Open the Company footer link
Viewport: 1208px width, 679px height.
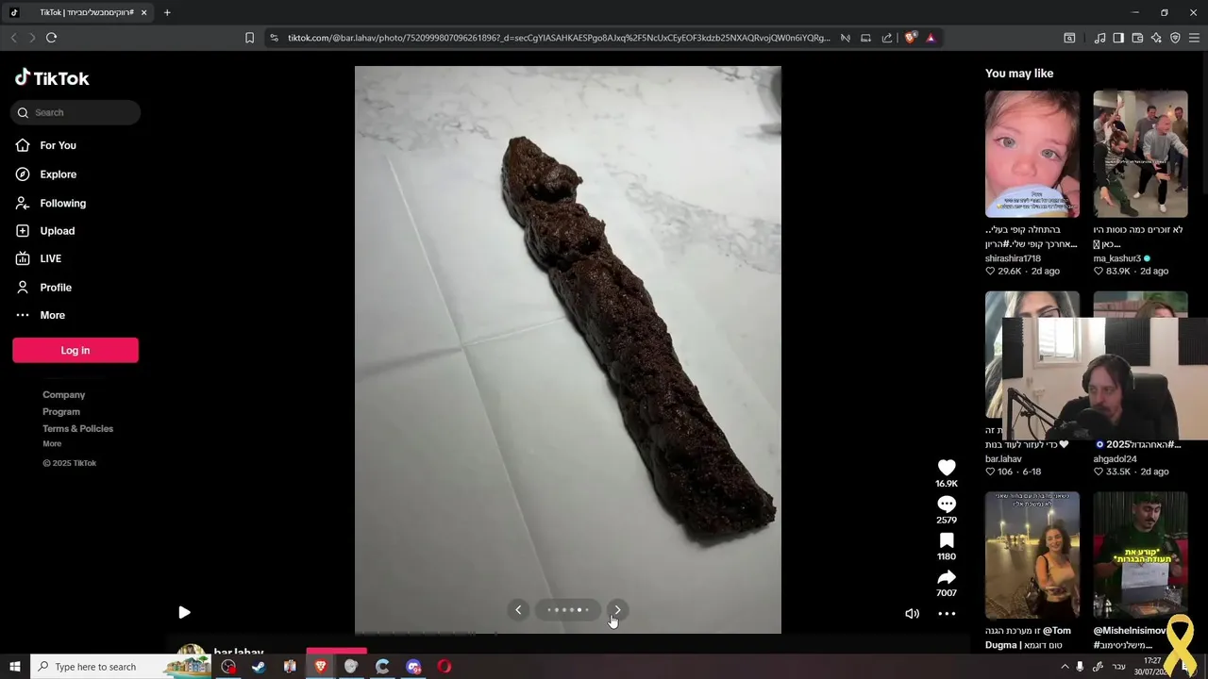coord(63,394)
